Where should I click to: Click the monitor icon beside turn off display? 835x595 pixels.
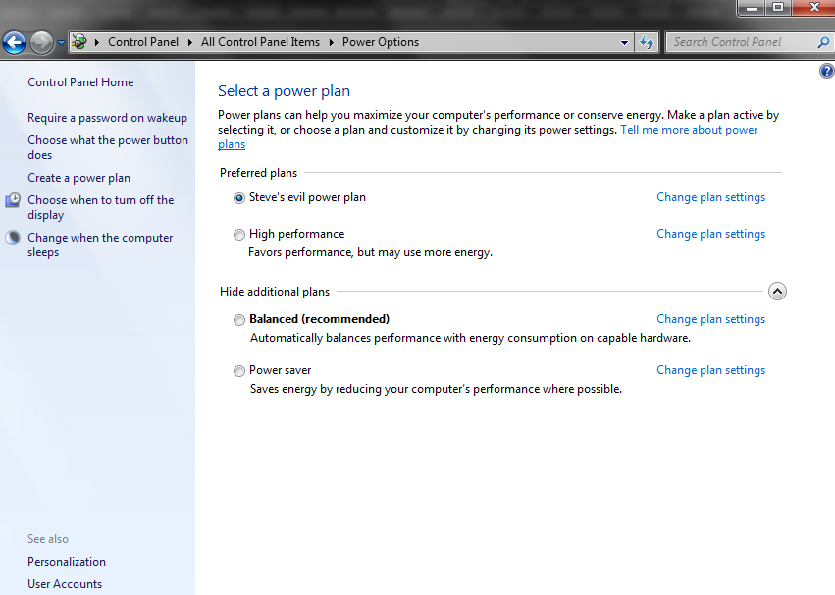[13, 201]
